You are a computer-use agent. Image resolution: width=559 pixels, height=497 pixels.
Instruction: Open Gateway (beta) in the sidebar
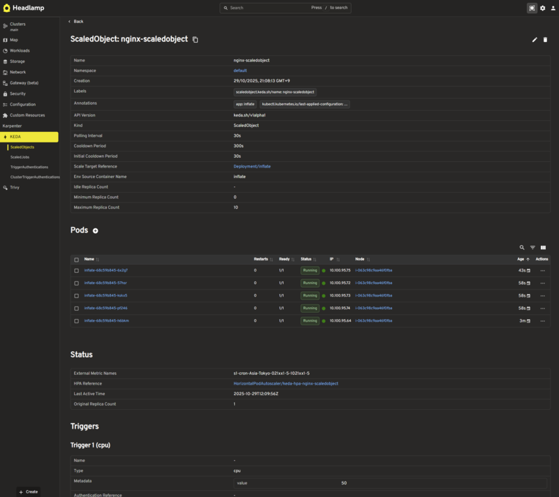(x=24, y=83)
